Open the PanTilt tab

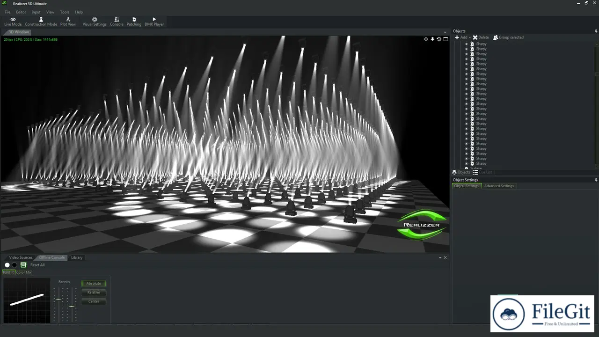(x=8, y=272)
